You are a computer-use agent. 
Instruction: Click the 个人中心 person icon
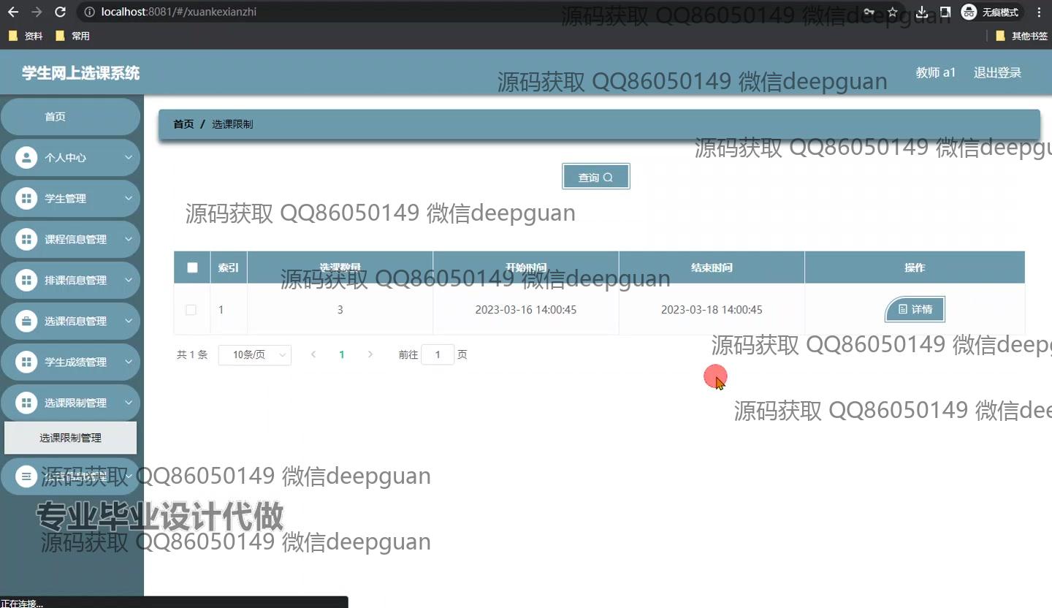pos(26,158)
